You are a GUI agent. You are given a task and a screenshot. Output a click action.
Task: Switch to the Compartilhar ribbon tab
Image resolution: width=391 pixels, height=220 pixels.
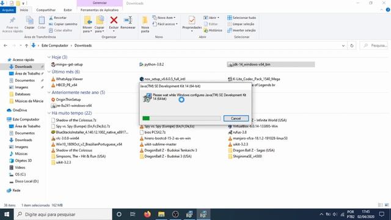pyautogui.click(x=46, y=10)
